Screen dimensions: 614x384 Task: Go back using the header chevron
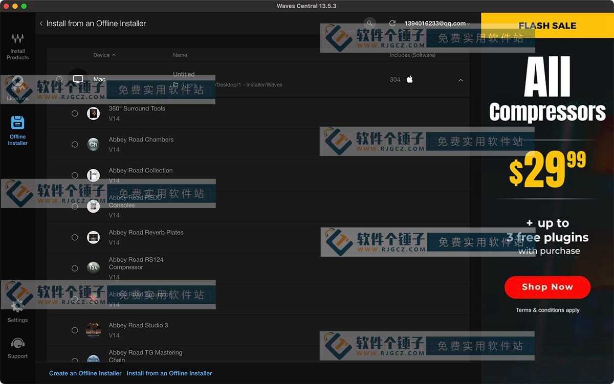[41, 24]
